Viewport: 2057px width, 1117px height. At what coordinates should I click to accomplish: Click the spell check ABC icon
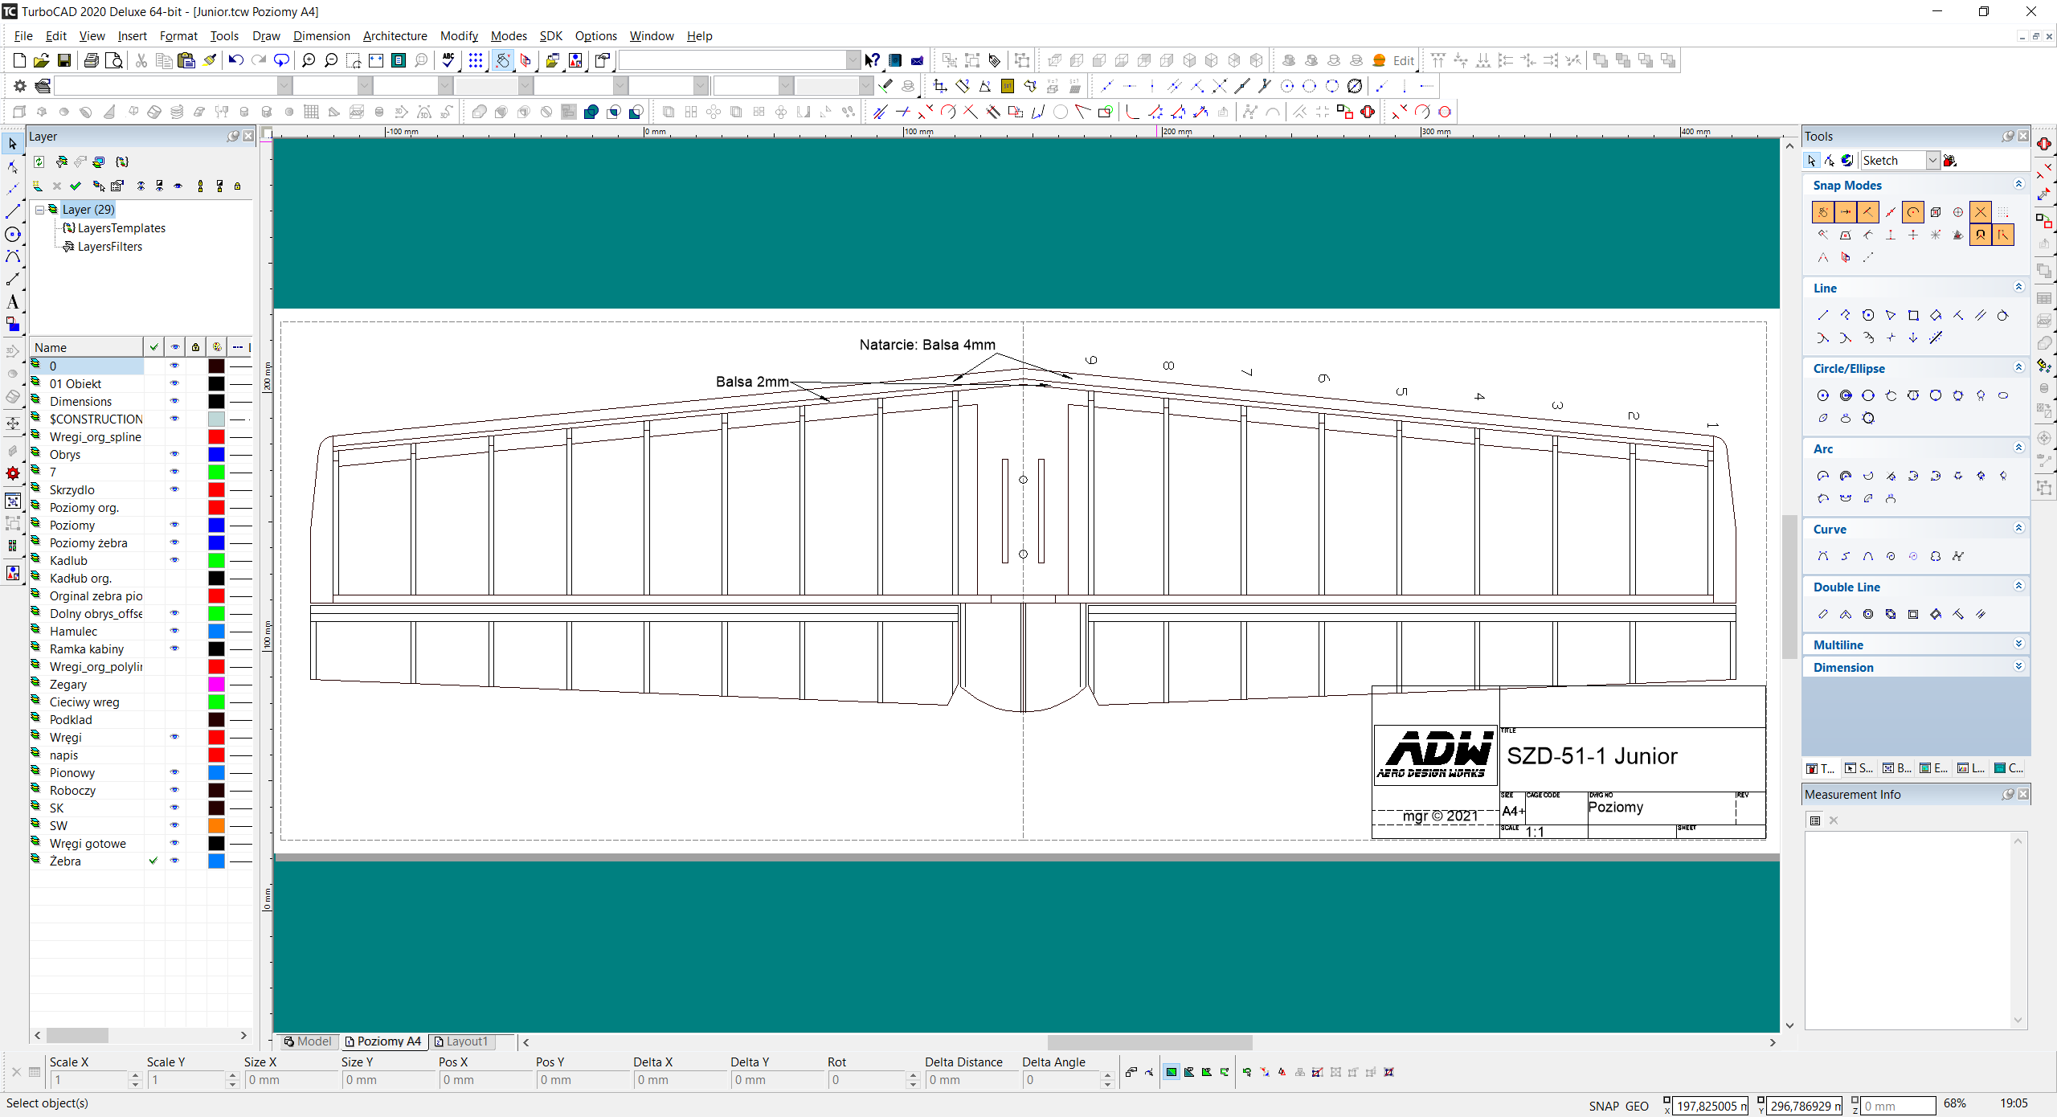448,60
